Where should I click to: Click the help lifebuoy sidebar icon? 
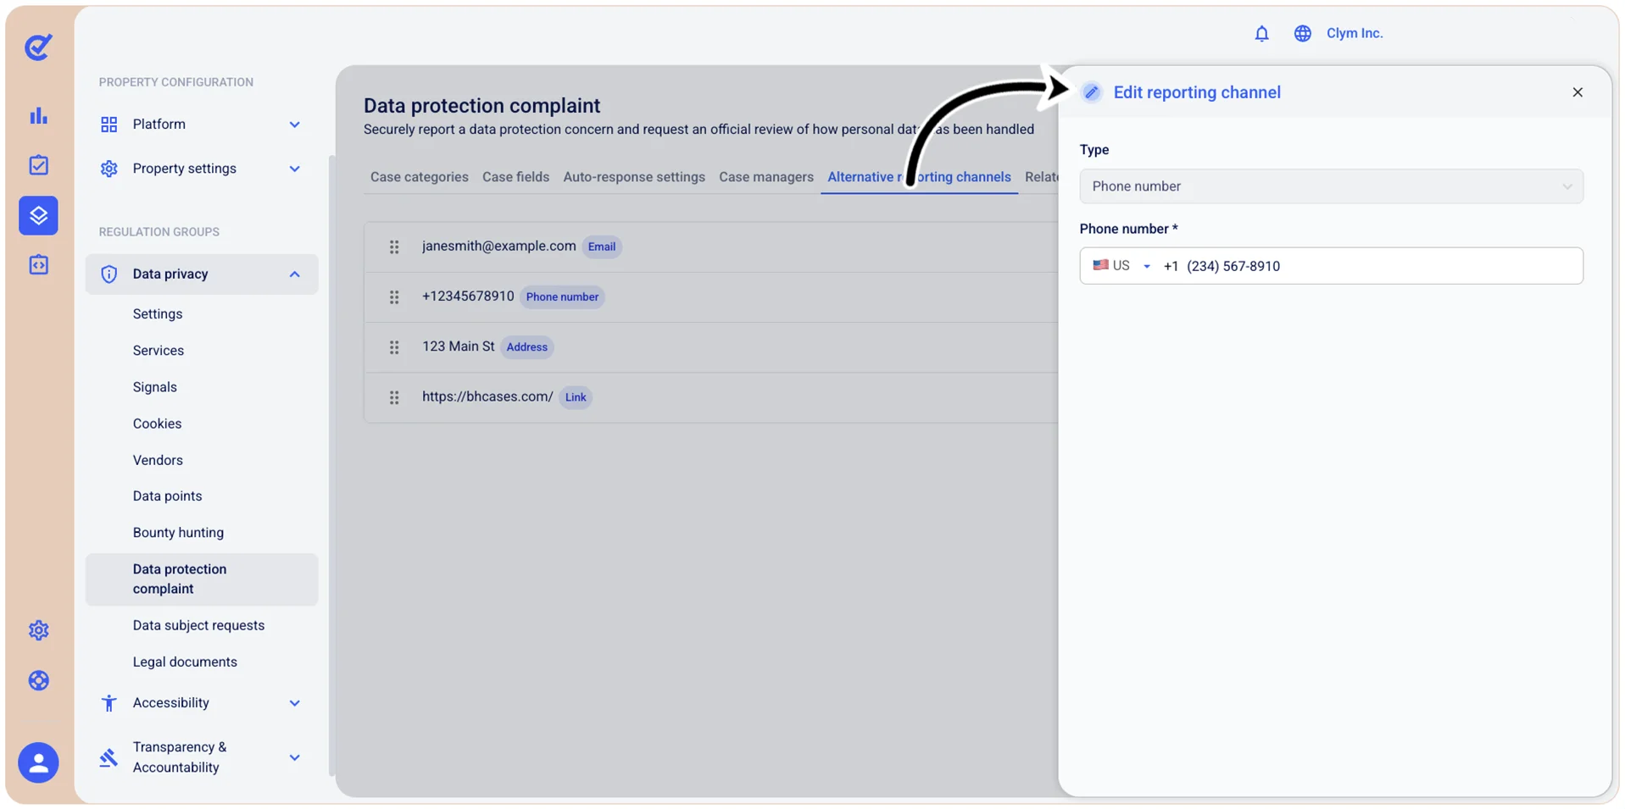pyautogui.click(x=39, y=680)
